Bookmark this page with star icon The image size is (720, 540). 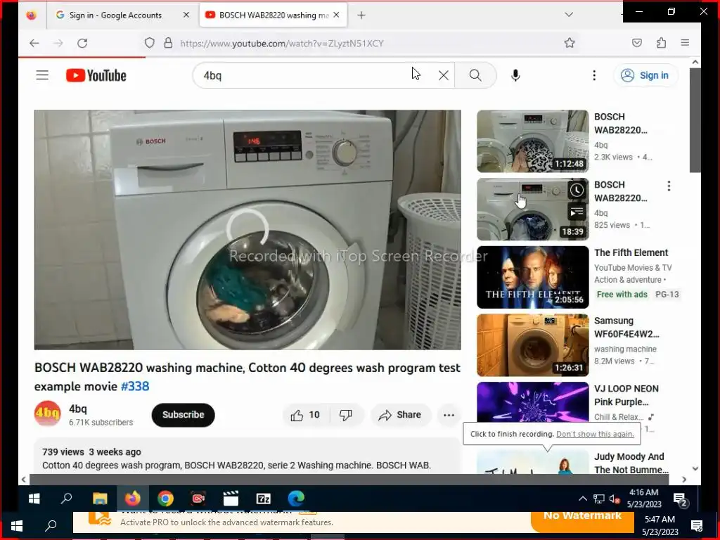570,43
